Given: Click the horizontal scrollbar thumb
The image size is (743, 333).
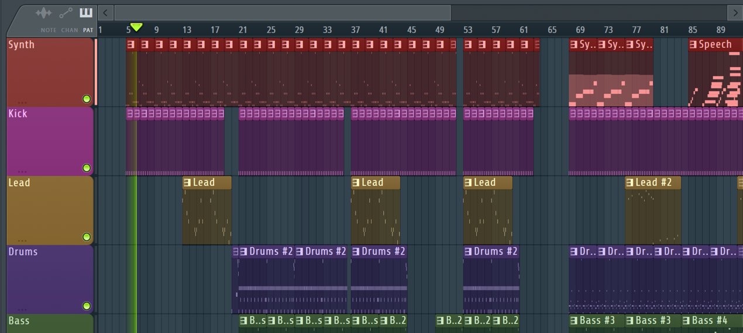Looking at the screenshot, I should pyautogui.click(x=283, y=12).
